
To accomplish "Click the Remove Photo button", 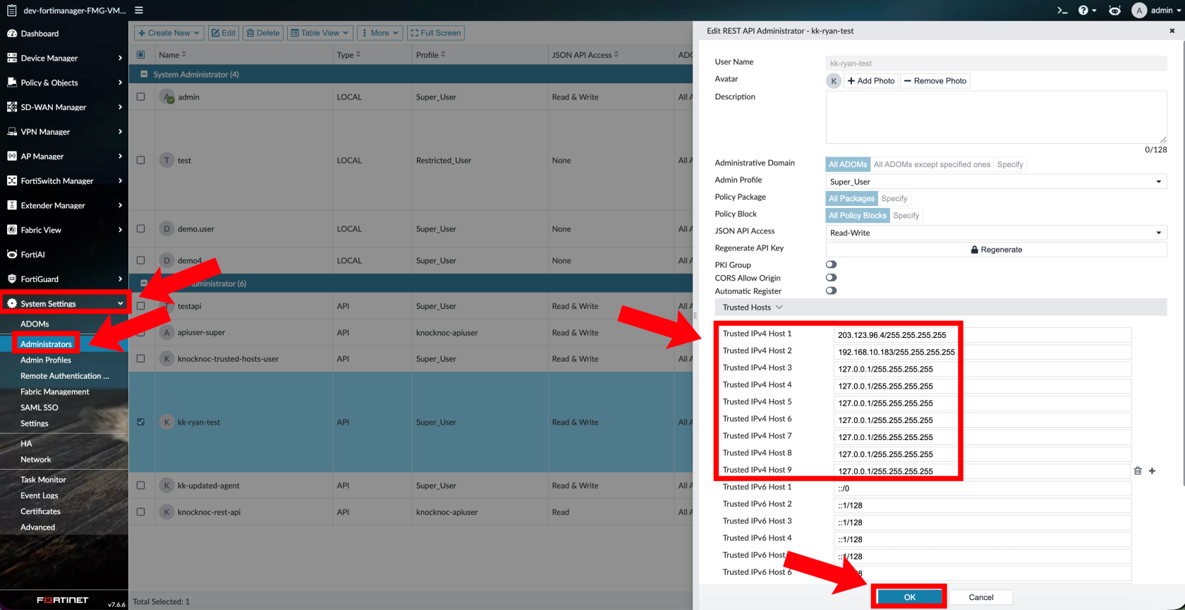I will pos(935,81).
